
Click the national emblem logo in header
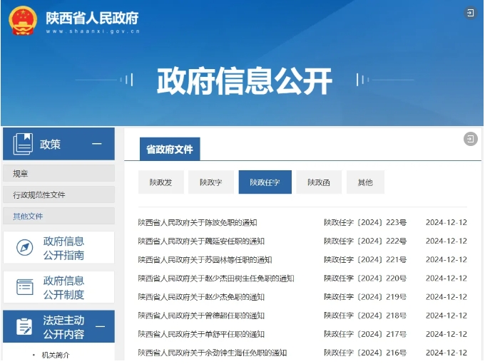22,21
